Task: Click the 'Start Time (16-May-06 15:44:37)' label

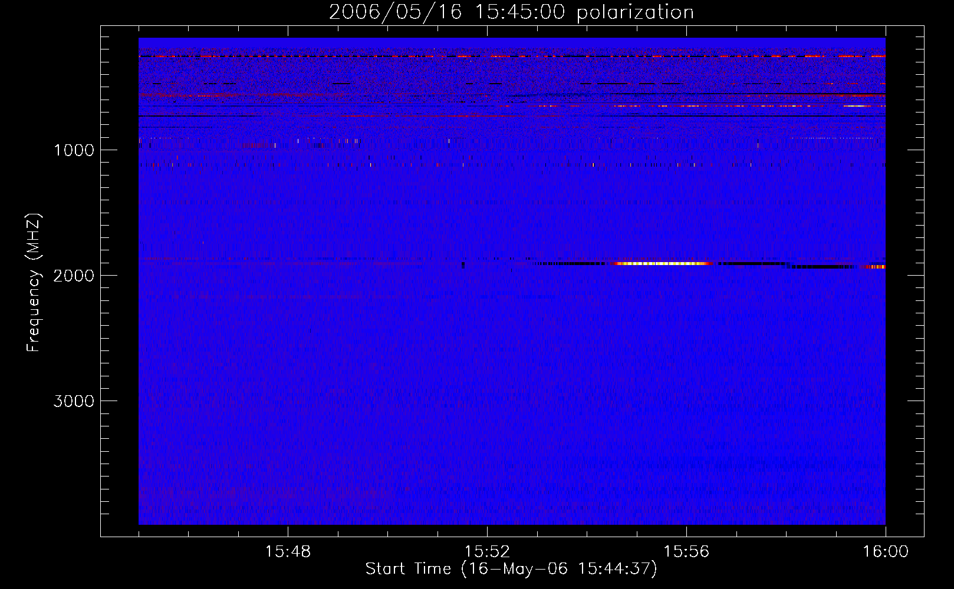Action: tap(511, 569)
